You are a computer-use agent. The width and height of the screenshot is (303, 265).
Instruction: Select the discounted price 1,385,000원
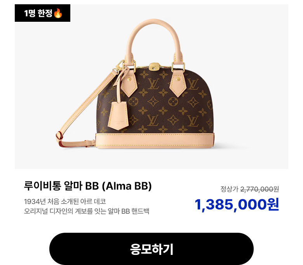coord(237,204)
